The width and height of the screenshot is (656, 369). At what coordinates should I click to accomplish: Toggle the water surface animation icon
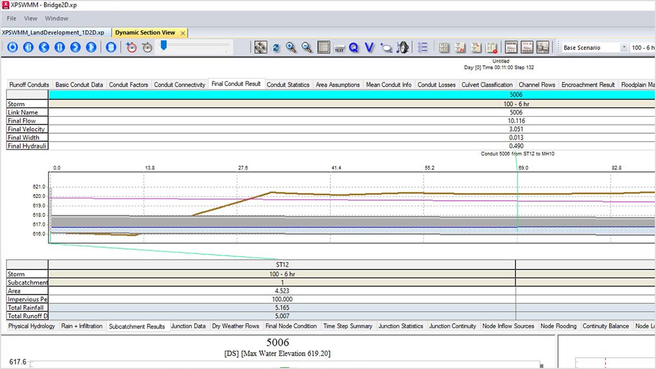(x=402, y=48)
